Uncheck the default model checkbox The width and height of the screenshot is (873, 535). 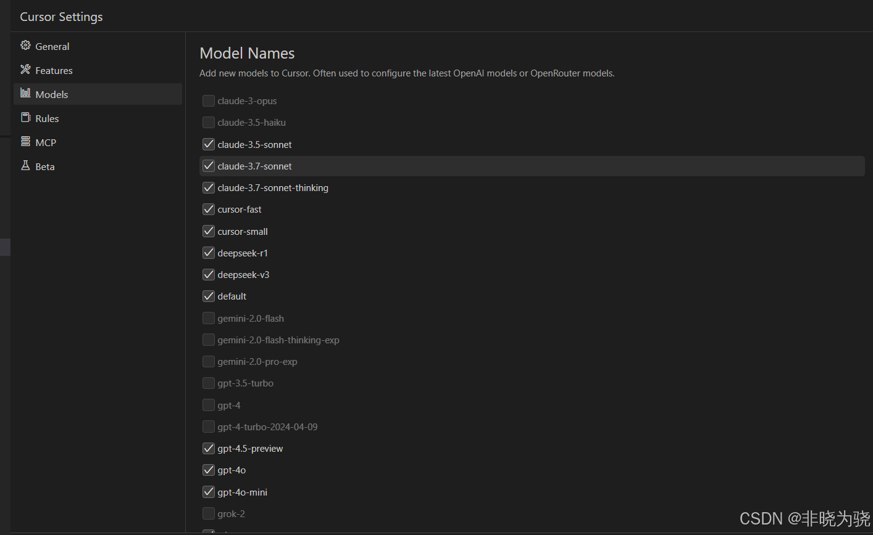(209, 296)
